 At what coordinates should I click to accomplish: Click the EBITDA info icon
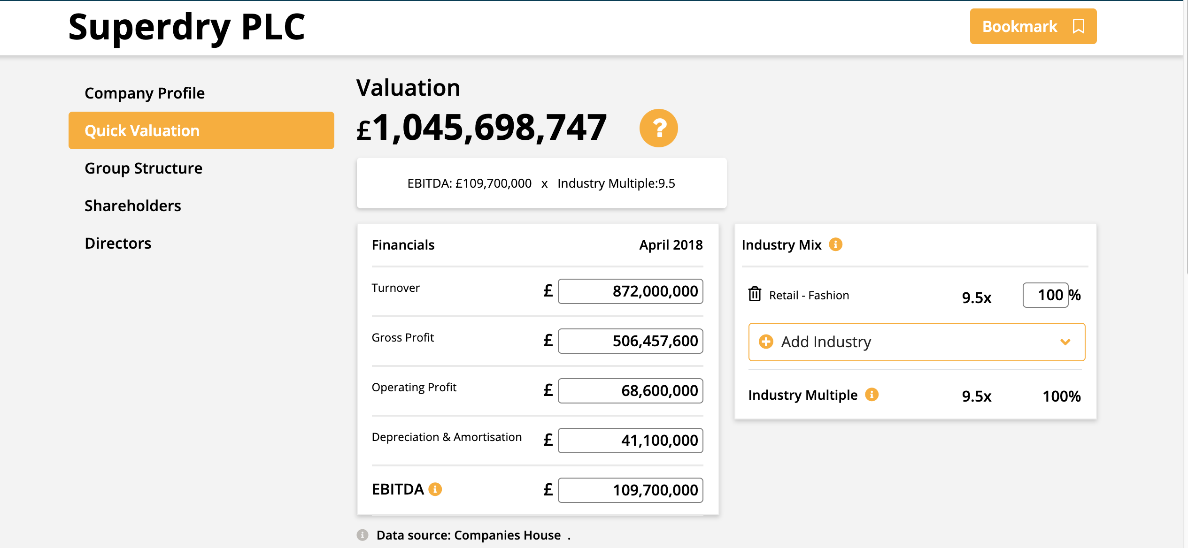435,489
